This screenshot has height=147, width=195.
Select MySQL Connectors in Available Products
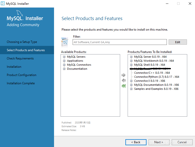(79, 65)
